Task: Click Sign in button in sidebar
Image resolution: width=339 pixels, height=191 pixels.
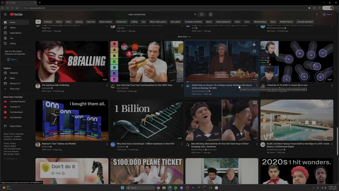Action: coord(12,59)
